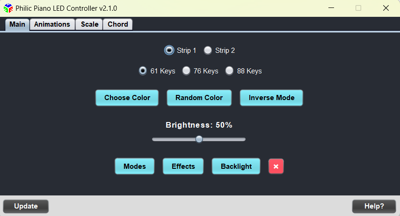Apply a Random Color

[199, 98]
